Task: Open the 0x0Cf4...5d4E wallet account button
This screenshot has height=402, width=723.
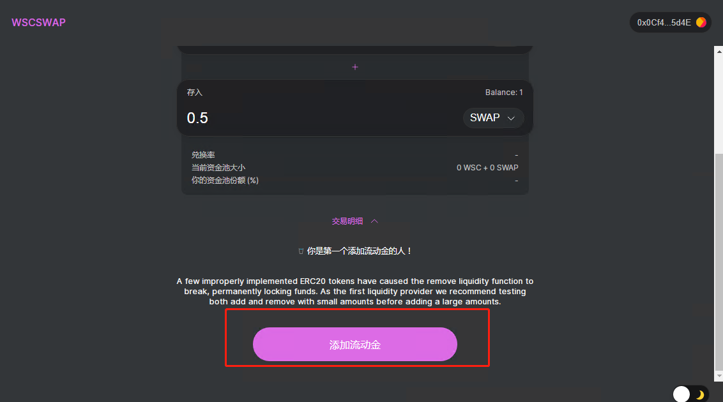Action: pyautogui.click(x=671, y=22)
